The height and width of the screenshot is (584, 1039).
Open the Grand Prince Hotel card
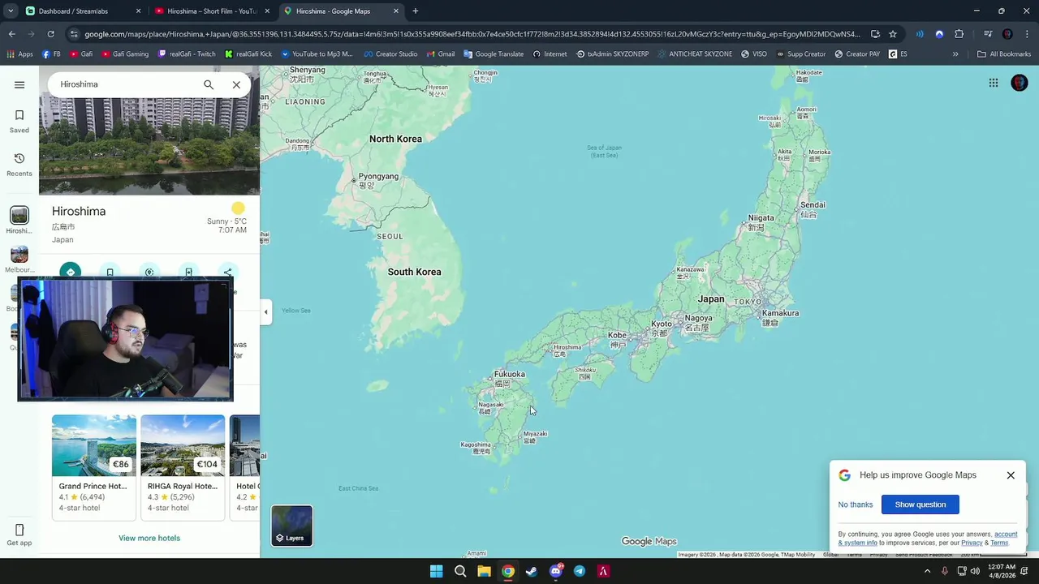(x=94, y=466)
